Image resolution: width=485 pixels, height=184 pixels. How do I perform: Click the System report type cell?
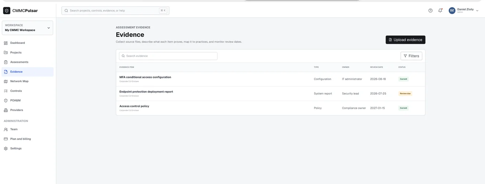323,94
